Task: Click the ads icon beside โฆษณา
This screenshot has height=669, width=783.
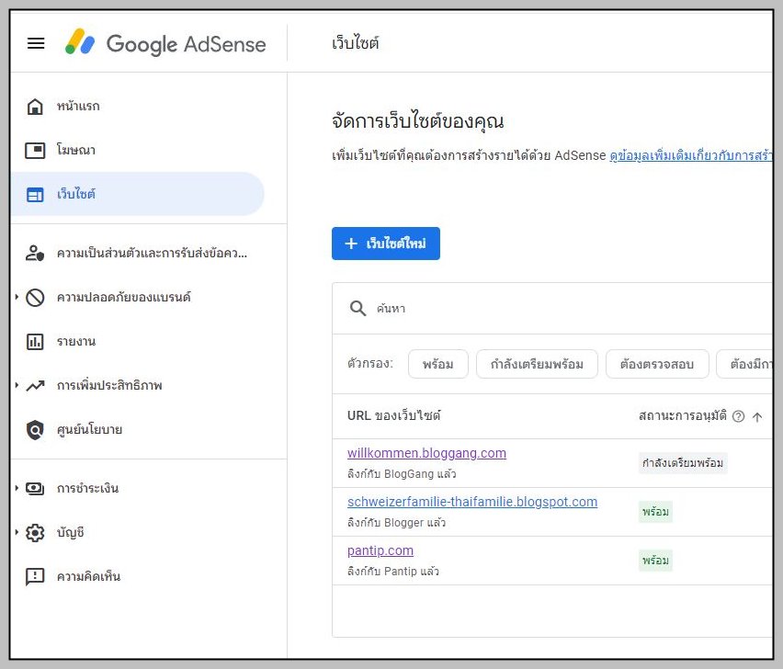Action: (35, 150)
